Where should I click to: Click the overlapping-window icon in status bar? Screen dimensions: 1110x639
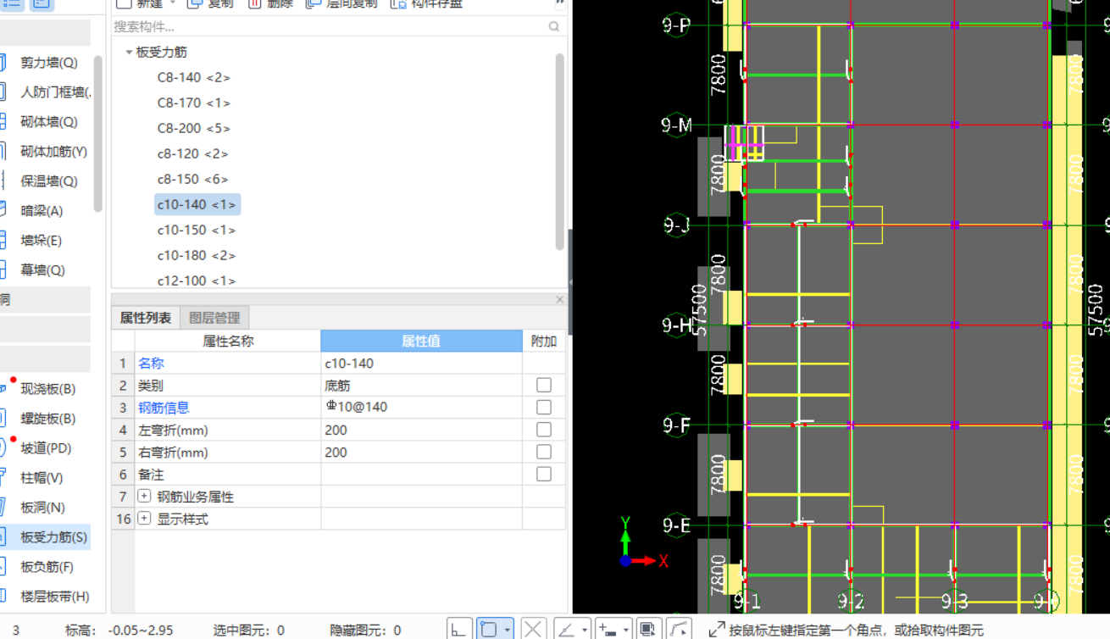click(x=648, y=629)
